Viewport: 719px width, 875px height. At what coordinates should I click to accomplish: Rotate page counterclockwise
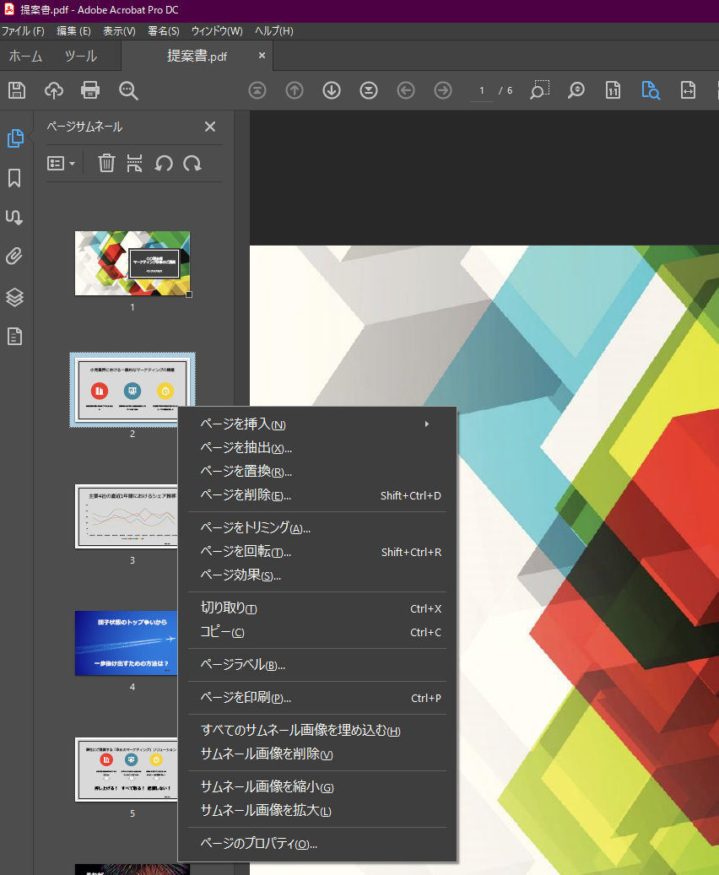164,164
